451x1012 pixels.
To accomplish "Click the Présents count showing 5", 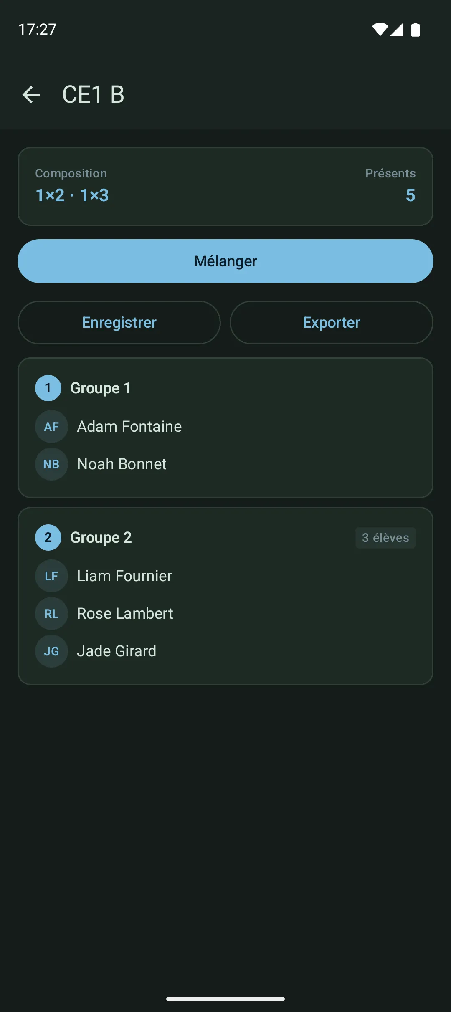I will click(410, 195).
